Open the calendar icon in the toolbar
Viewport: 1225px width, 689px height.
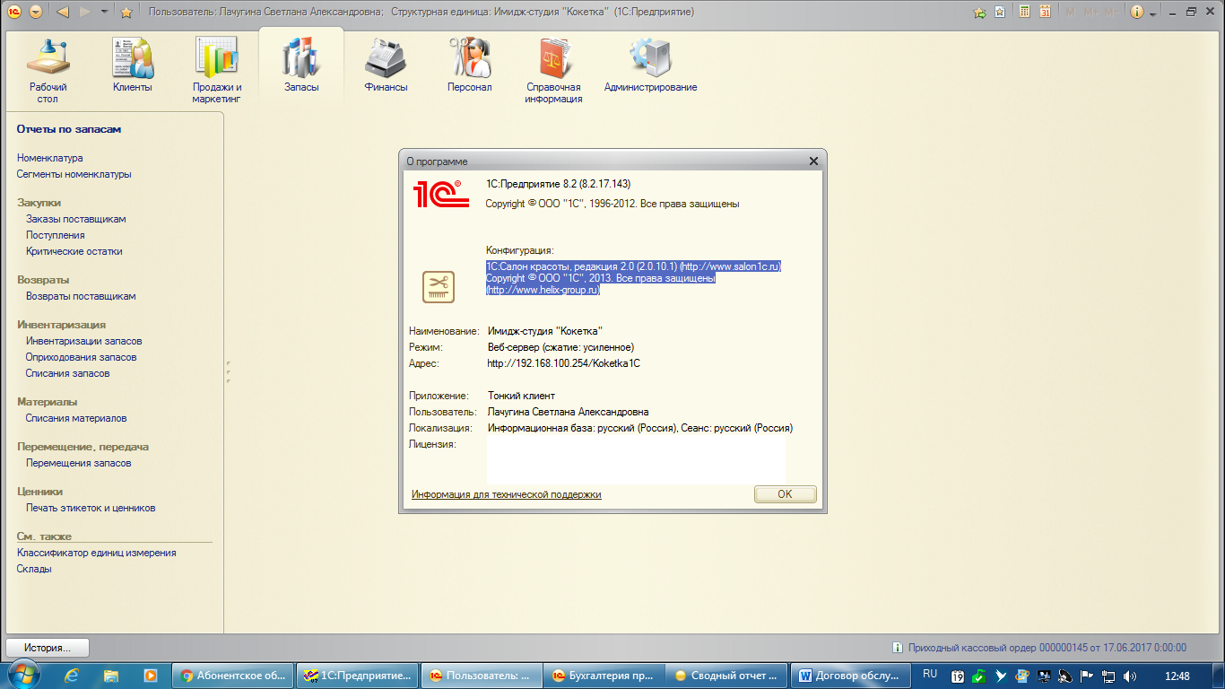pyautogui.click(x=1045, y=12)
